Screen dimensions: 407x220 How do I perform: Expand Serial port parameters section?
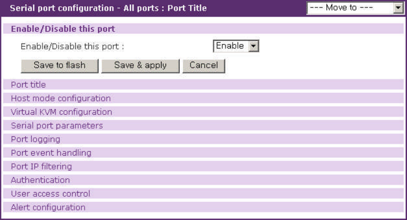pos(57,126)
